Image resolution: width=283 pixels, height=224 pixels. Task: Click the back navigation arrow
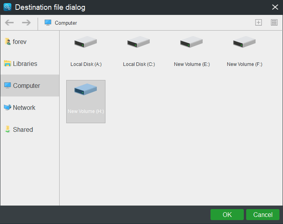[9, 23]
